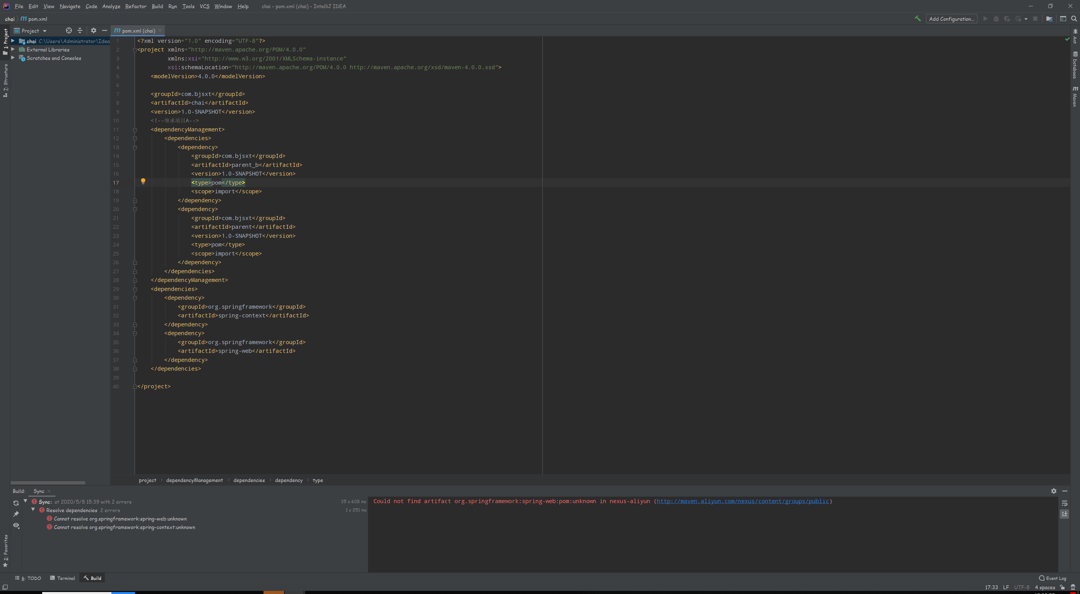1080x594 pixels.
Task: Click the Stop square icon in toolbar
Action: coord(1035,19)
